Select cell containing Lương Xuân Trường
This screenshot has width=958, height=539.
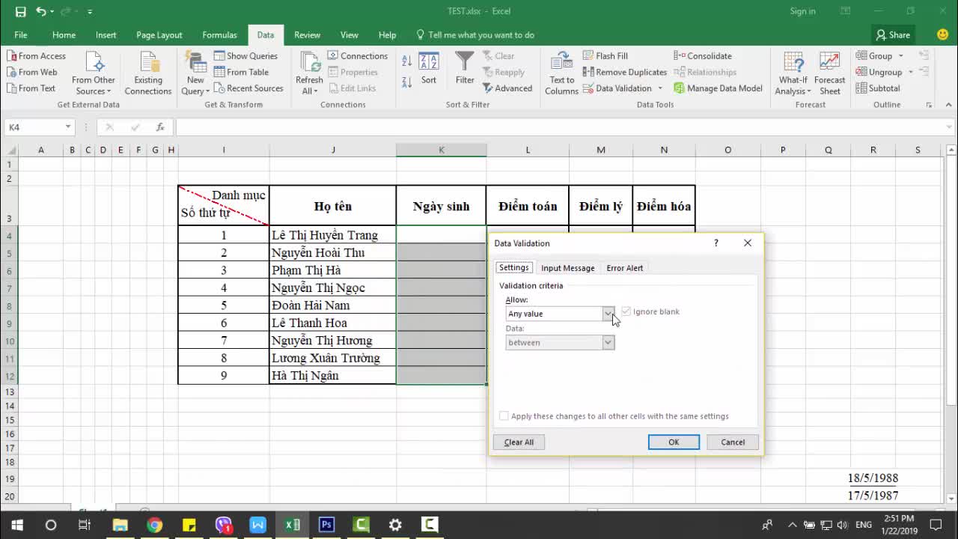coord(332,358)
